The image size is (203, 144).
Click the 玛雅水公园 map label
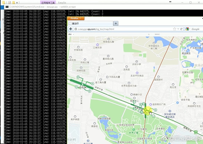[188, 72]
